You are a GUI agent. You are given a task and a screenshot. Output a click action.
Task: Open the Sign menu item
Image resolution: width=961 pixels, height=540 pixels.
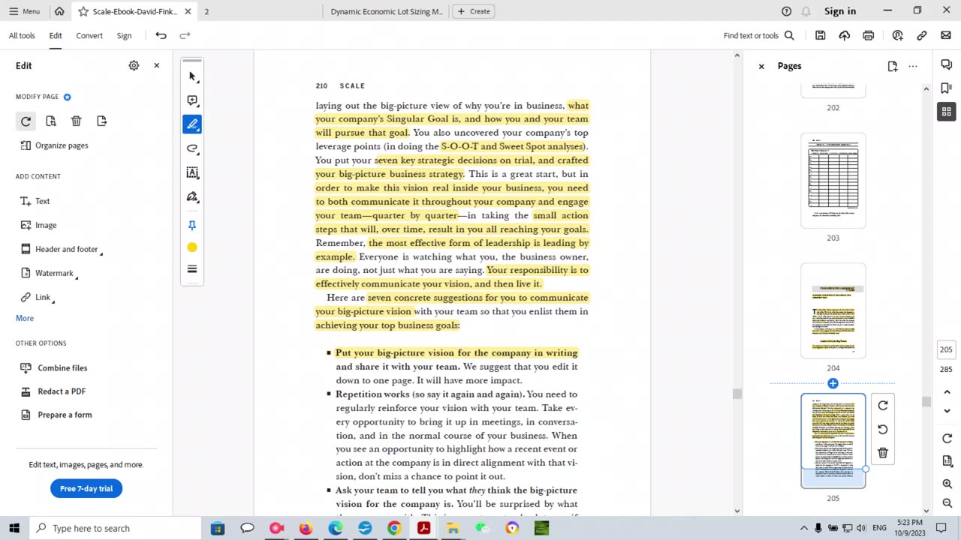(124, 35)
